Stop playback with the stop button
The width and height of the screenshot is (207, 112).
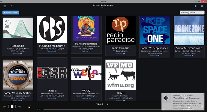(12, 107)
